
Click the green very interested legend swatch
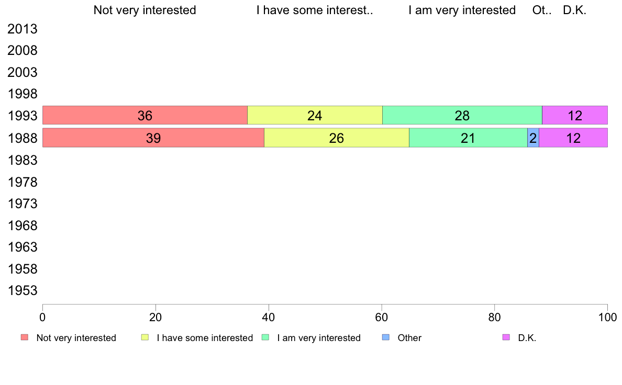pos(265,337)
